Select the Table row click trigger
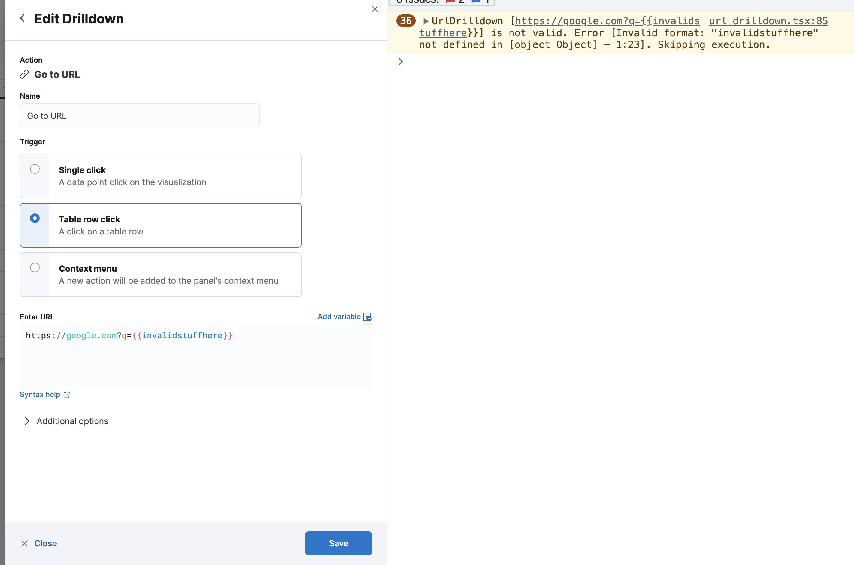 click(35, 218)
